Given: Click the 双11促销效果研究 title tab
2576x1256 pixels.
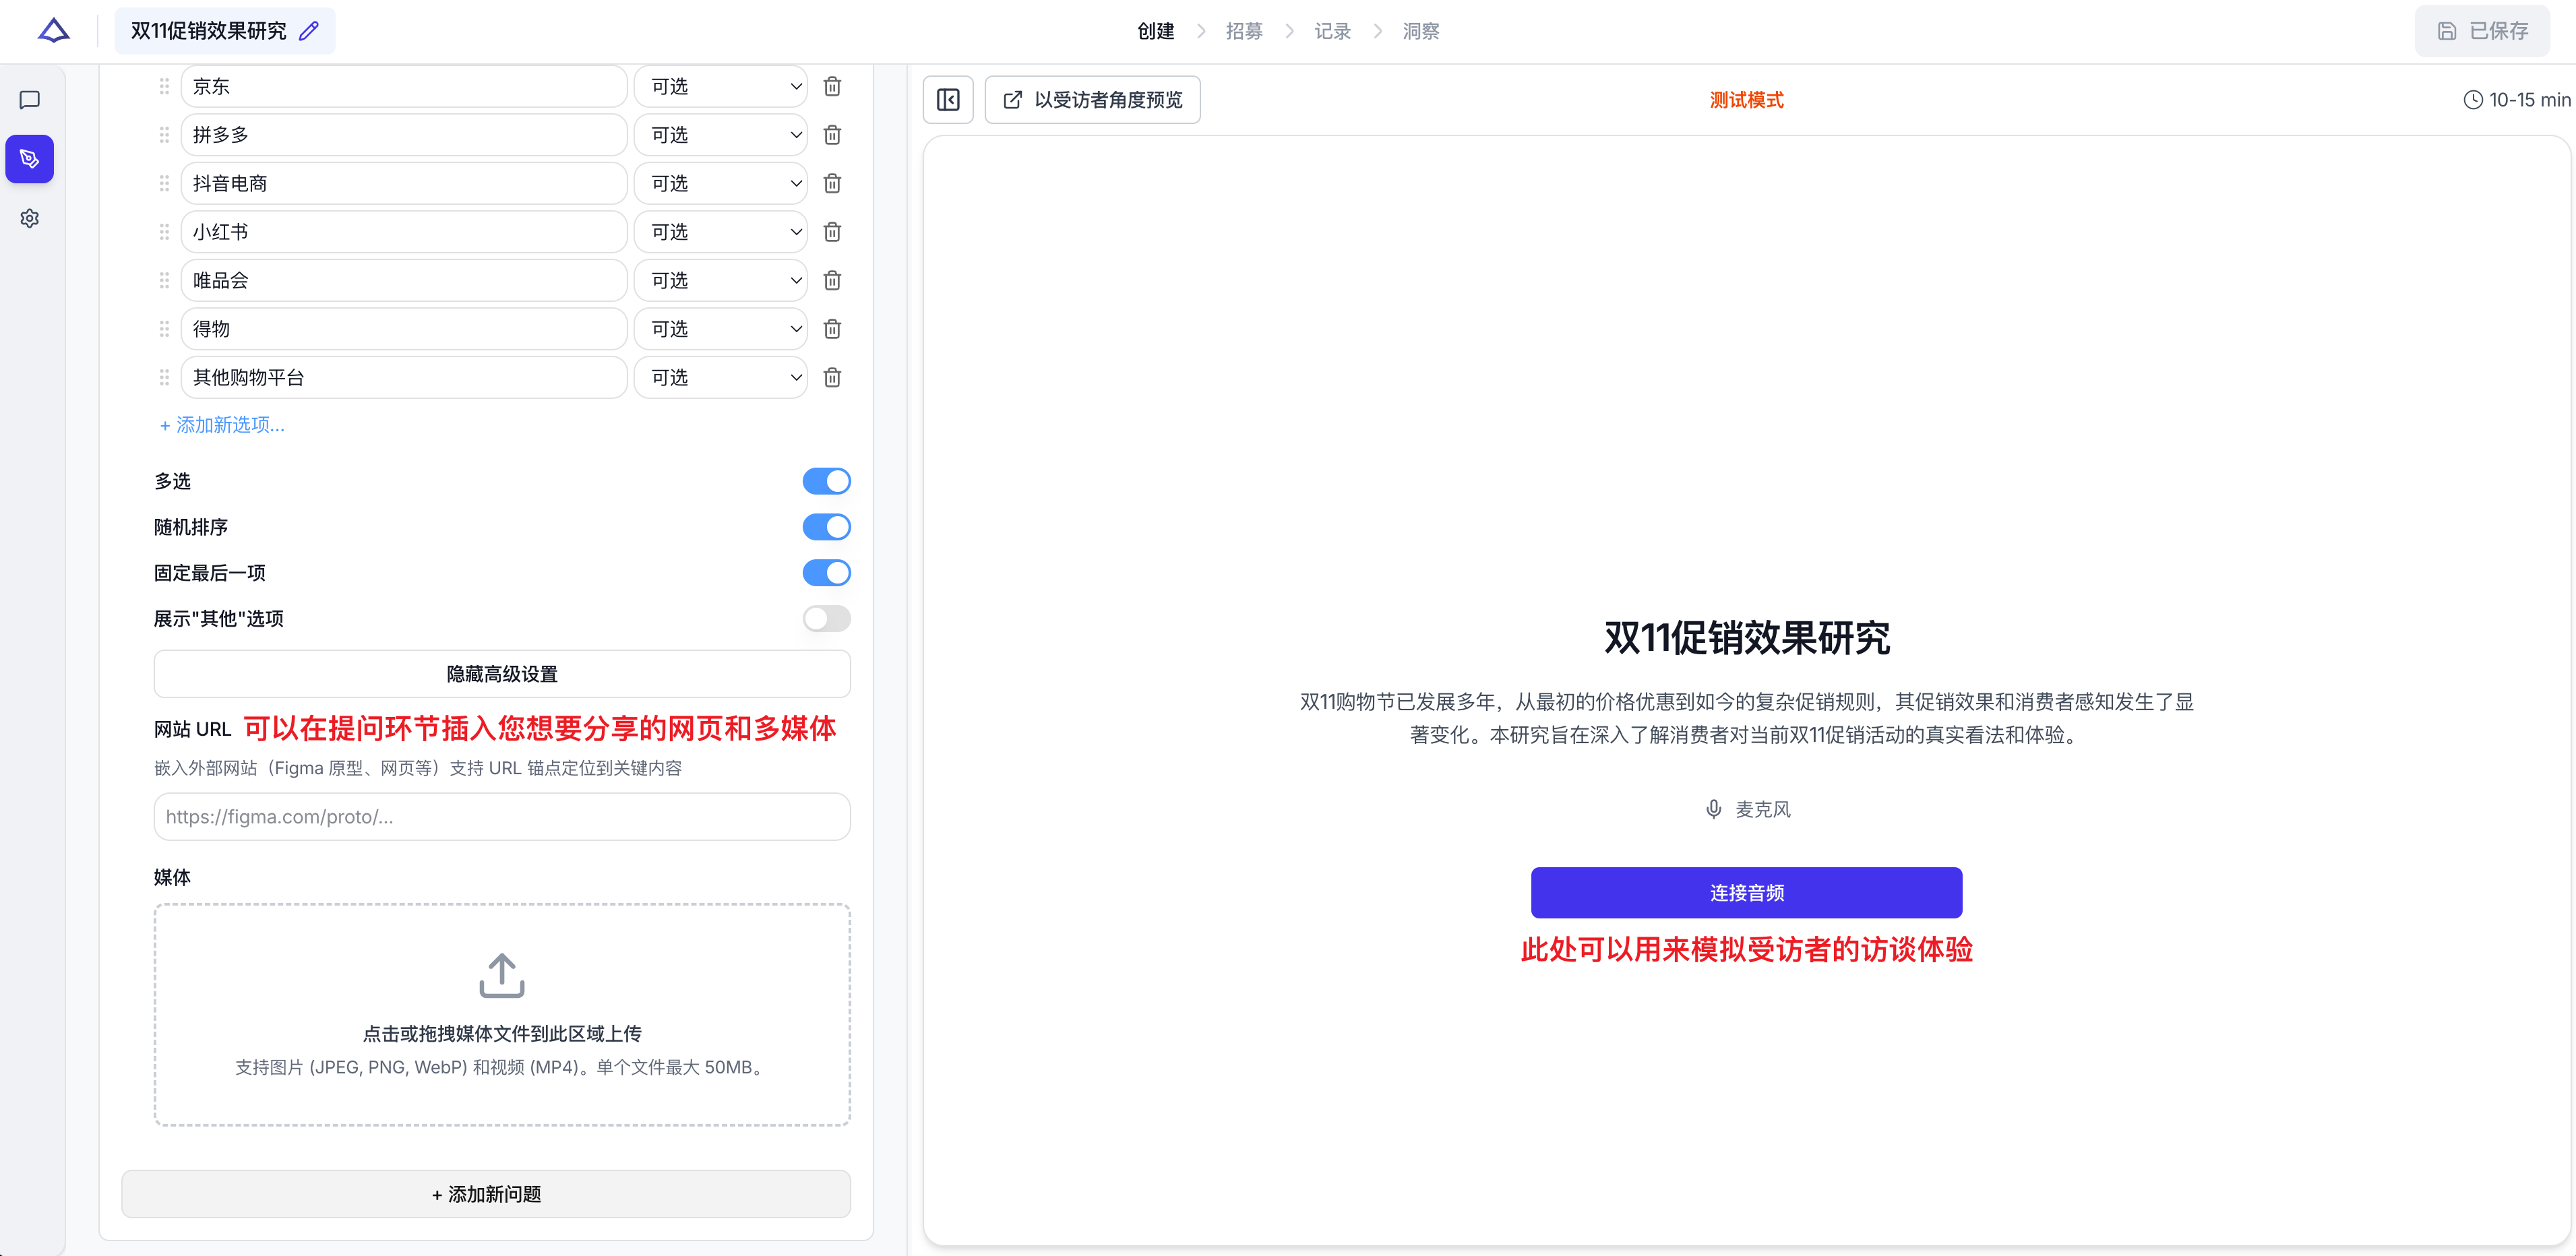Looking at the screenshot, I should pyautogui.click(x=225, y=31).
